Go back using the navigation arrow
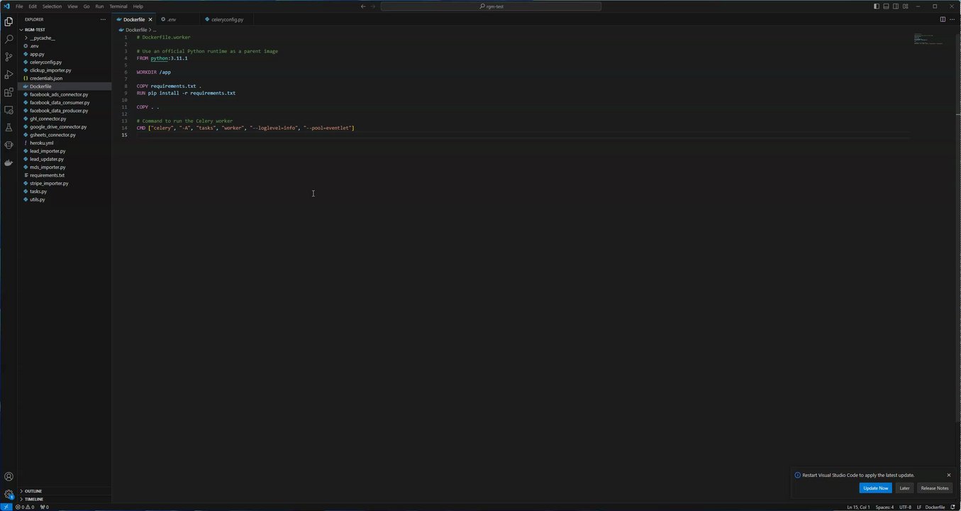The height and width of the screenshot is (511, 961). [x=363, y=6]
